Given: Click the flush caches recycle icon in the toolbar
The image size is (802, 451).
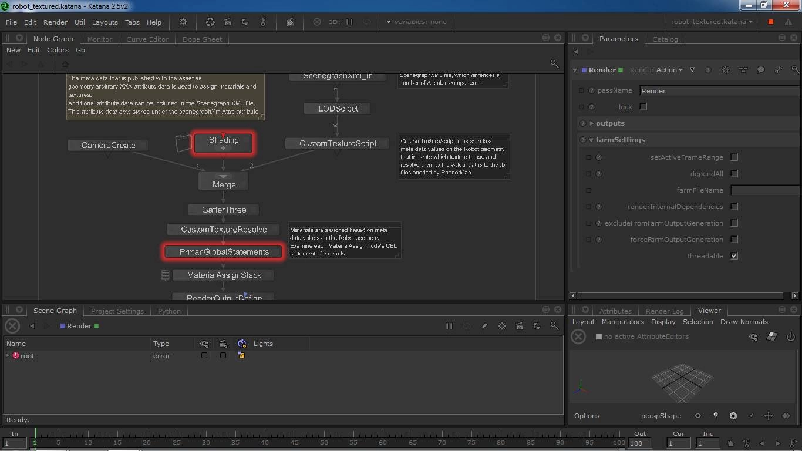Looking at the screenshot, I should [210, 22].
